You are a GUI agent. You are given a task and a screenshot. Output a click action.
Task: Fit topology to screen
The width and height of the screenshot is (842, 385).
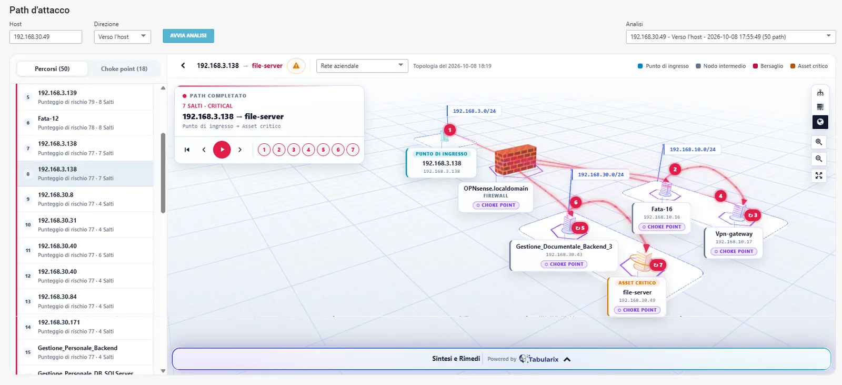[x=819, y=175]
